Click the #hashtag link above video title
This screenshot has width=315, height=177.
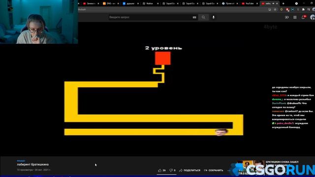(x=21, y=161)
